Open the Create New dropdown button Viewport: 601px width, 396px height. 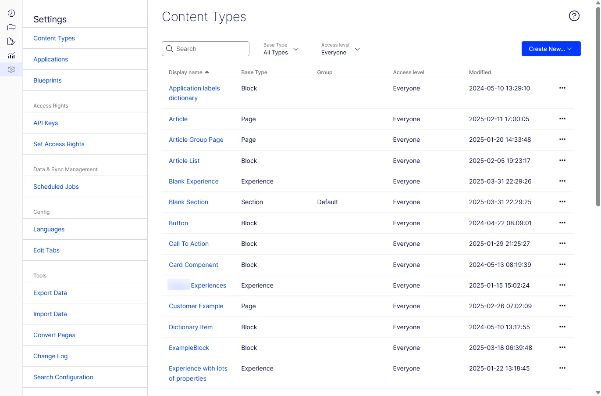click(x=551, y=49)
